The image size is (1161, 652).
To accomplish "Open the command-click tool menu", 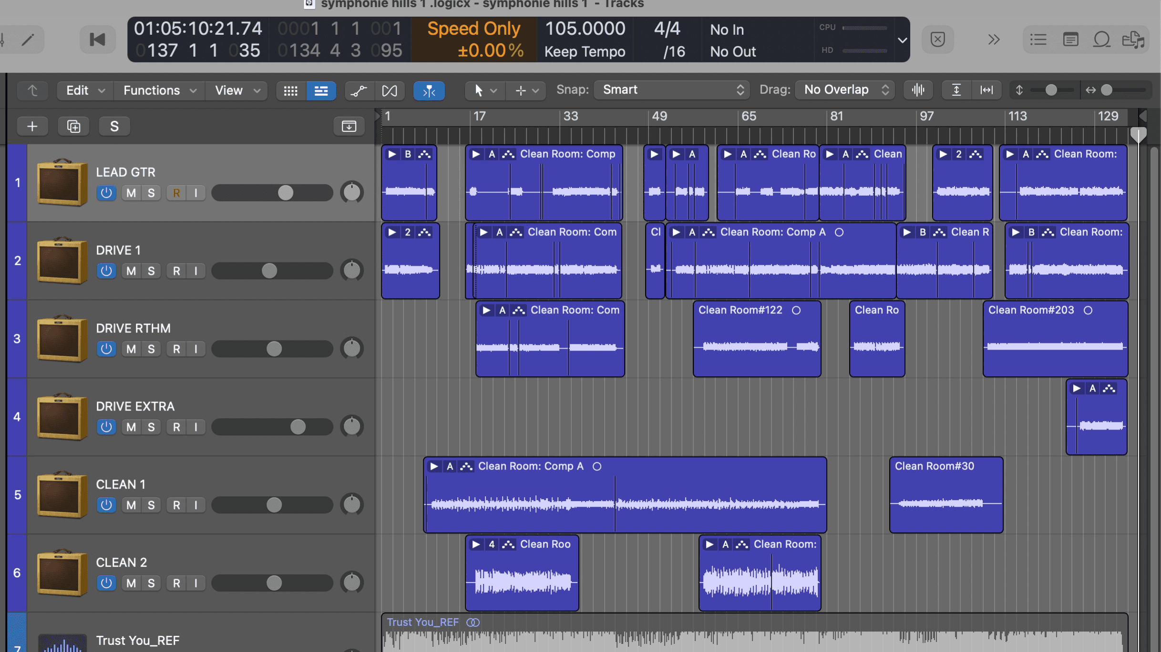I will point(526,90).
